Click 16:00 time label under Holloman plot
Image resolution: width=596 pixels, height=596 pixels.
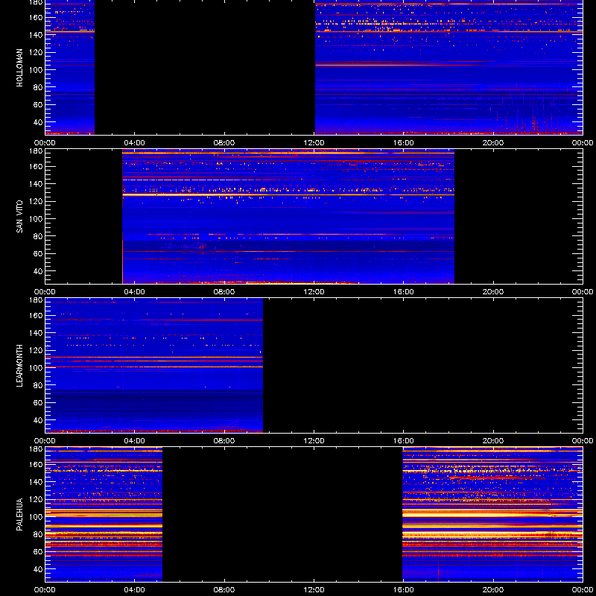coord(403,143)
